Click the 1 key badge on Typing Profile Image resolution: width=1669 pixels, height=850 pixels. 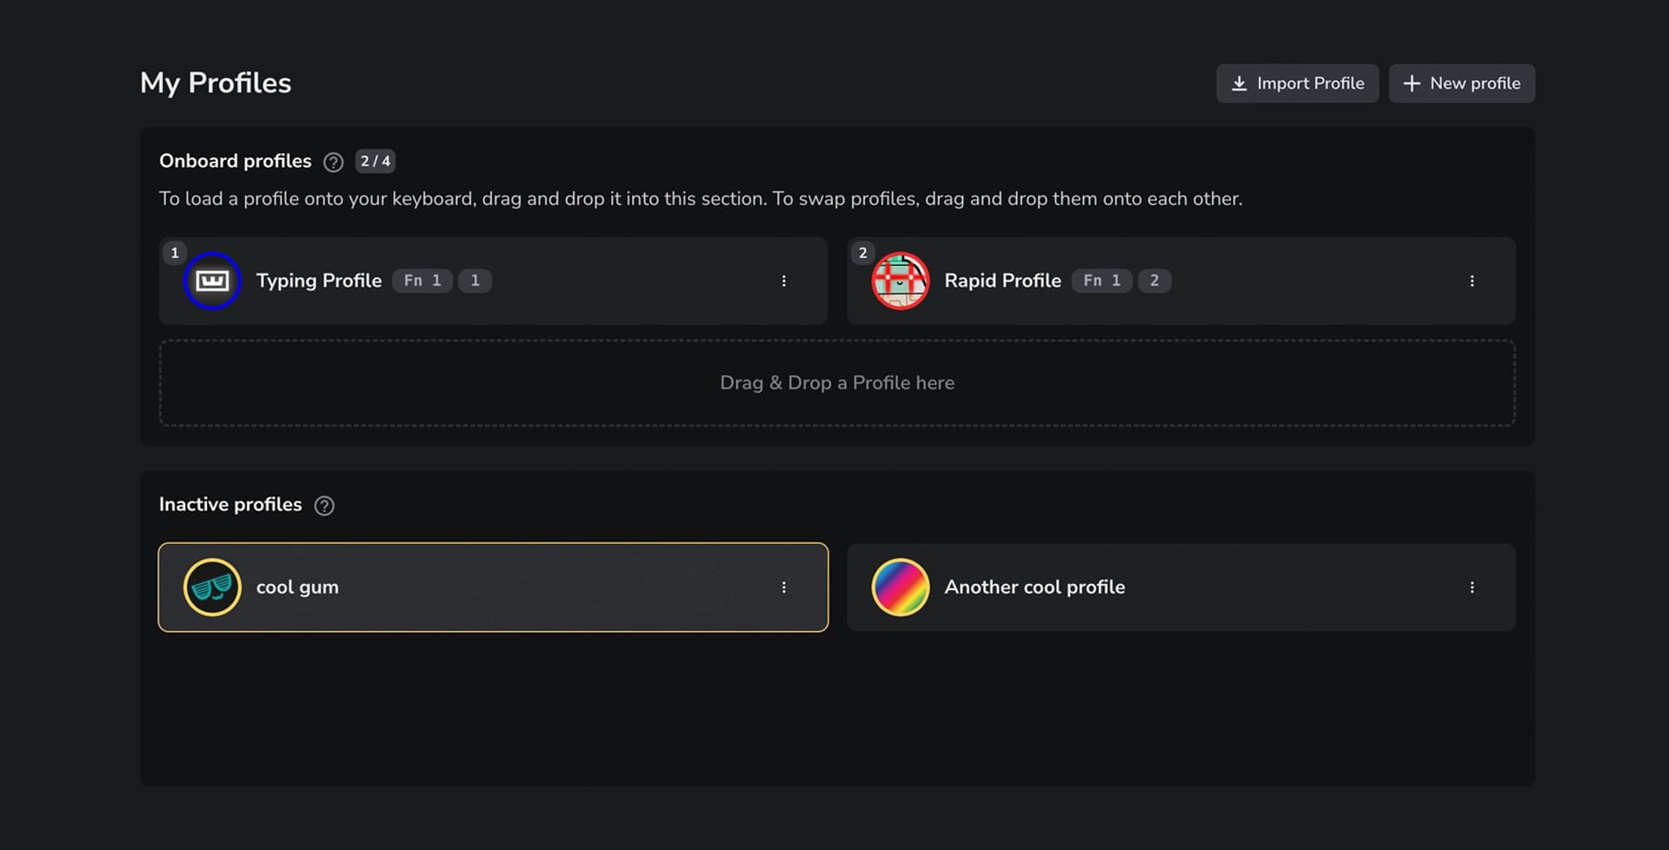coord(475,281)
